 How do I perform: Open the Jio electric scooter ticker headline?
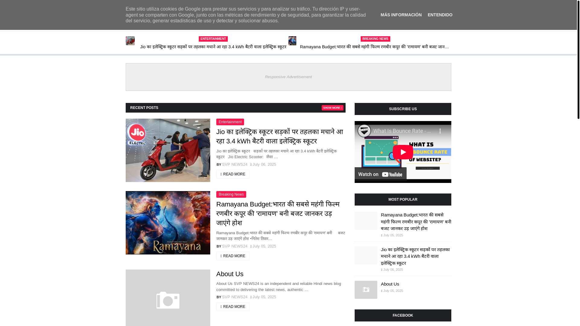pos(213,47)
